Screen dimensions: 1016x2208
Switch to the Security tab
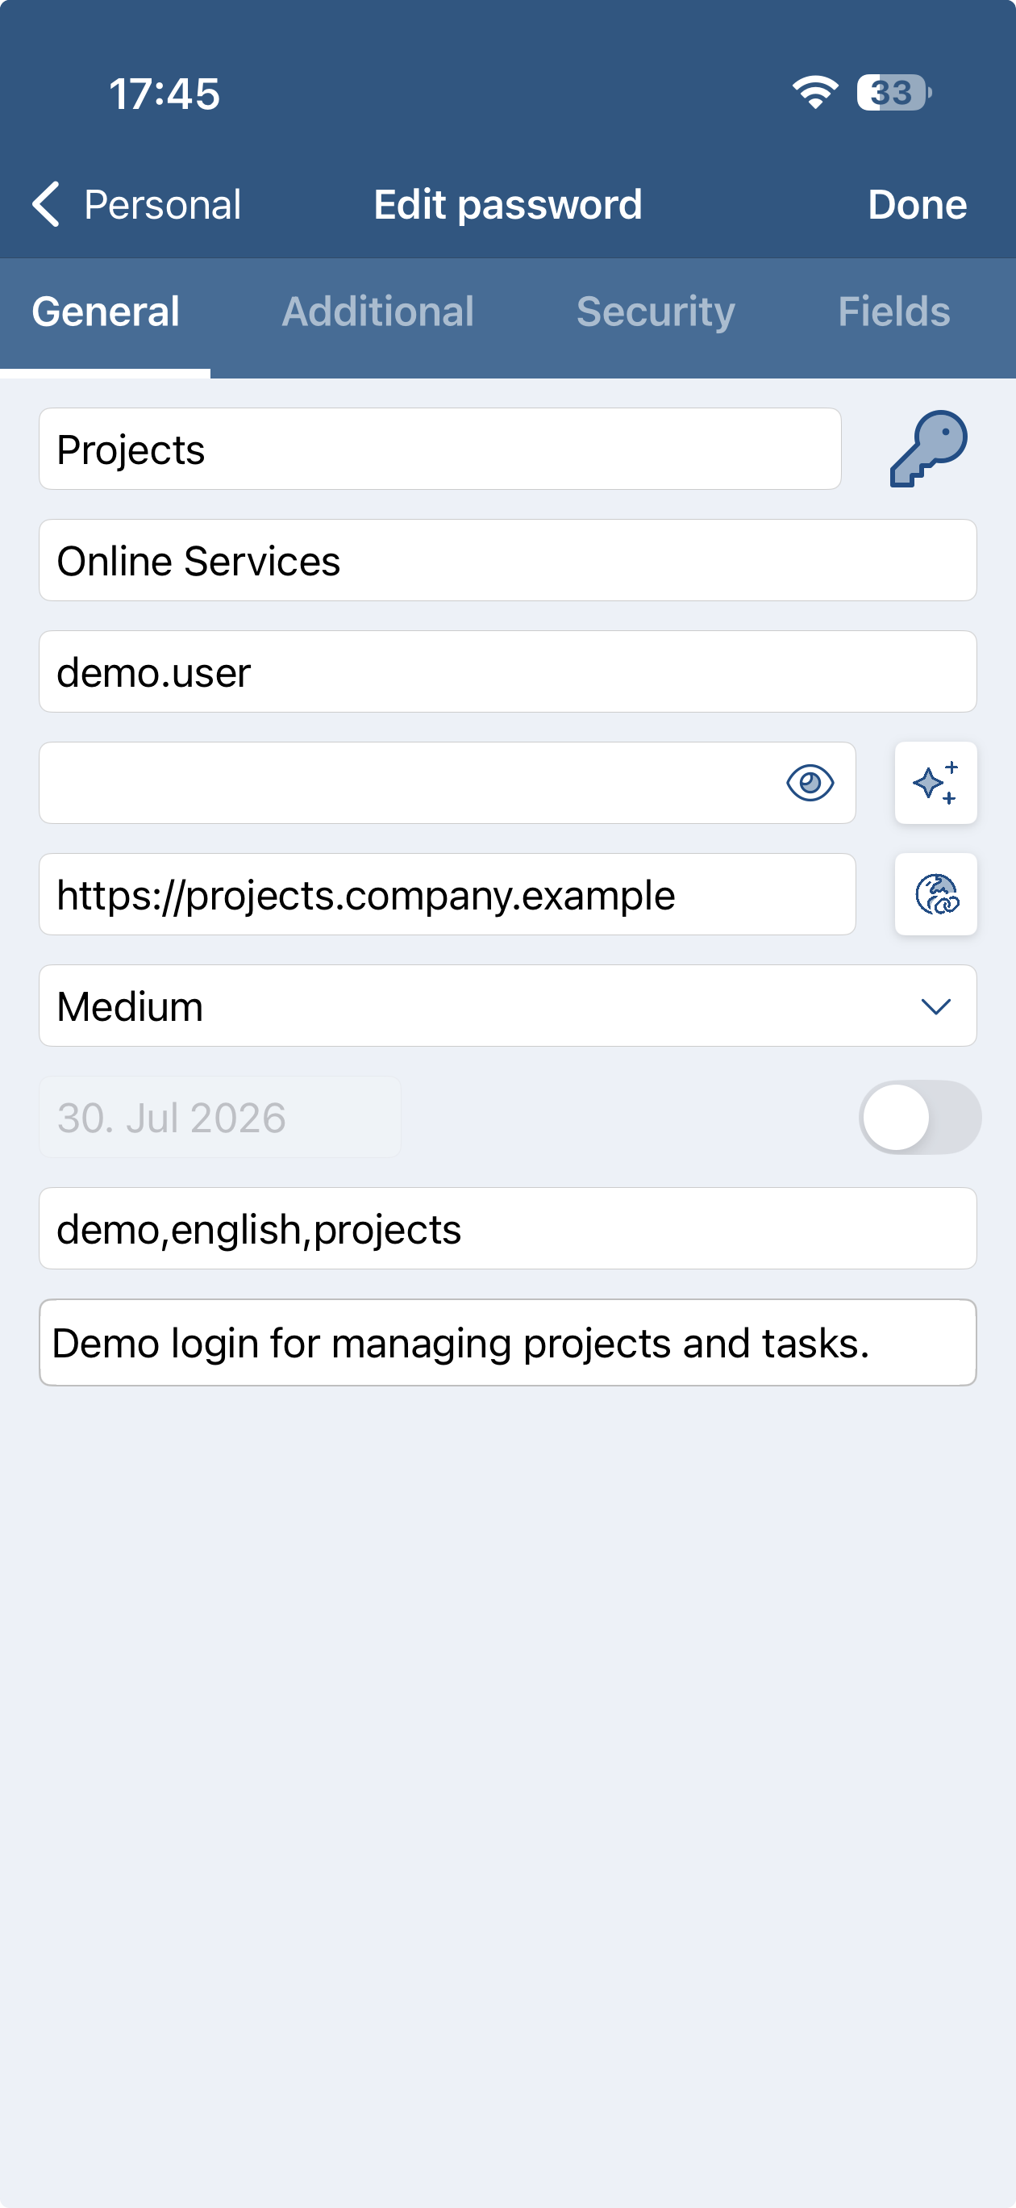point(656,312)
